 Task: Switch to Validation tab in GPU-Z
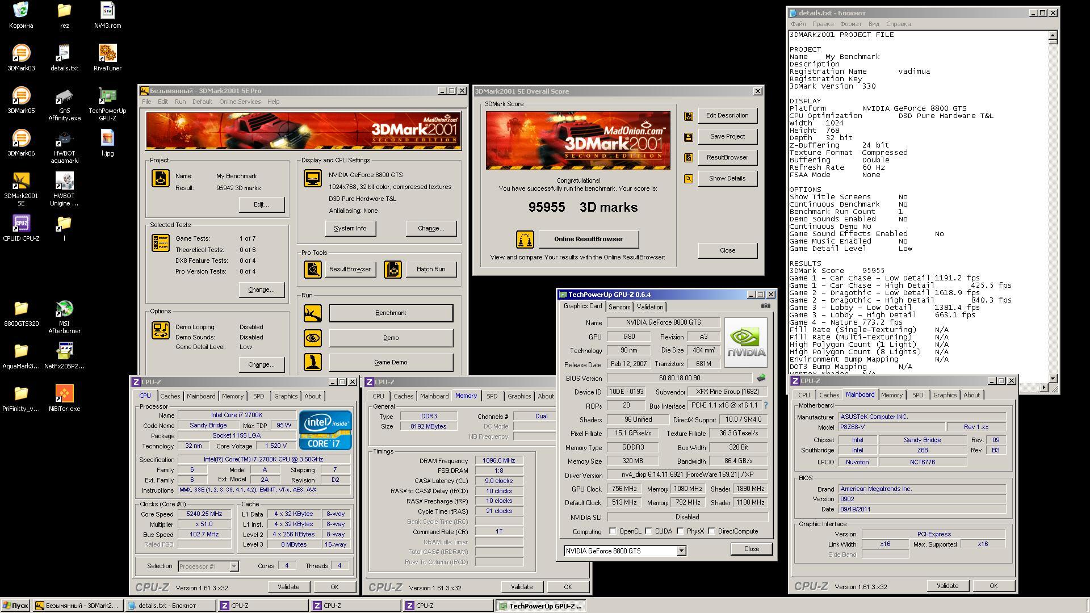click(649, 307)
